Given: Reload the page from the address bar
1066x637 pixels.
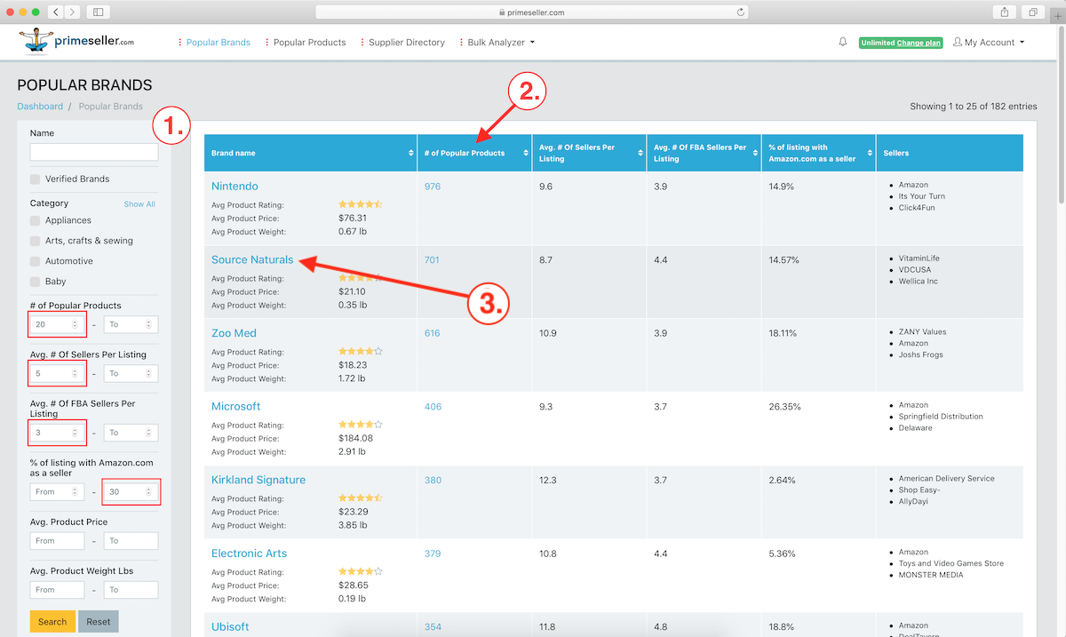Looking at the screenshot, I should (741, 12).
